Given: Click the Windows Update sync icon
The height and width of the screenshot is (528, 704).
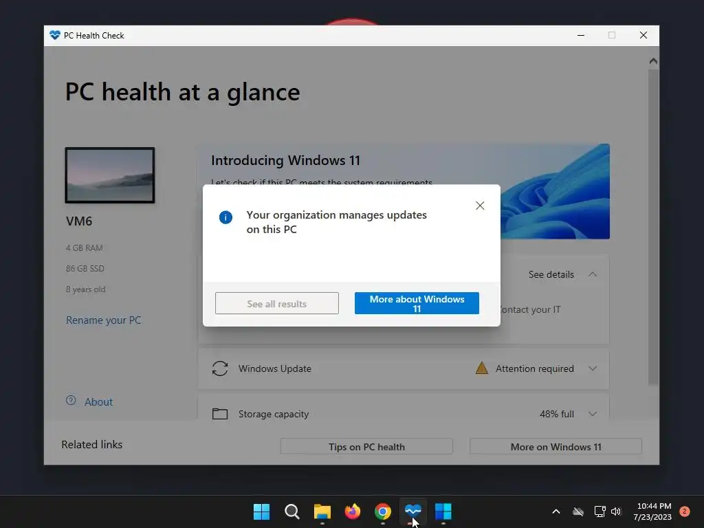Looking at the screenshot, I should (220, 368).
